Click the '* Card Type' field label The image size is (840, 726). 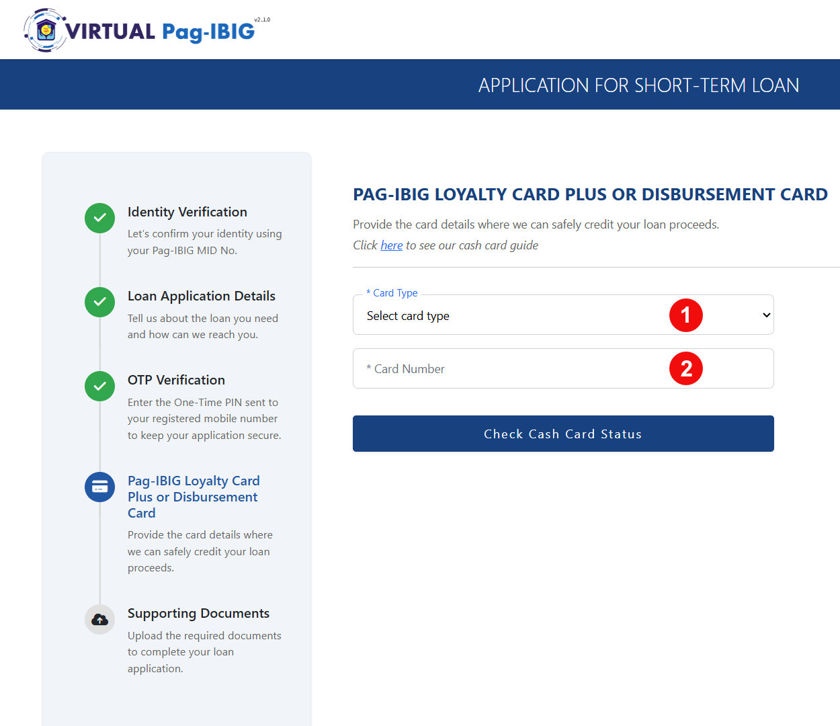[392, 293]
